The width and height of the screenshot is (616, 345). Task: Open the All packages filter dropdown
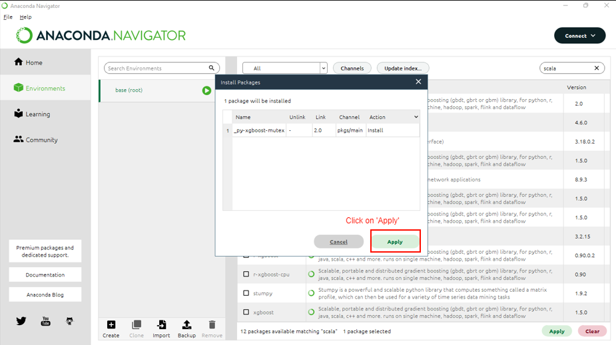pos(285,68)
